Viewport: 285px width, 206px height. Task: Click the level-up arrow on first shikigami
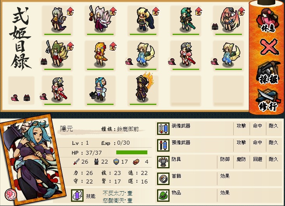click(70, 11)
